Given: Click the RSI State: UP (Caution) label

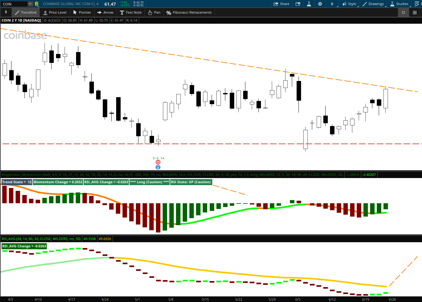Looking at the screenshot, I should coord(191,182).
